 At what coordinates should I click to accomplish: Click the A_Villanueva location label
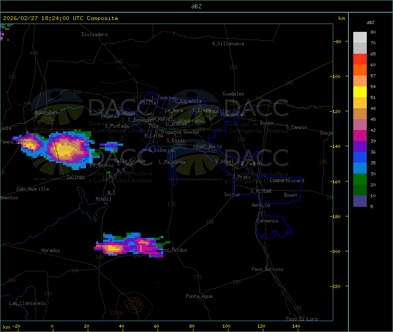(x=228, y=44)
